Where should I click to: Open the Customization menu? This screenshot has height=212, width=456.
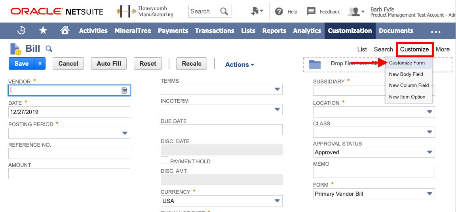pyautogui.click(x=350, y=30)
